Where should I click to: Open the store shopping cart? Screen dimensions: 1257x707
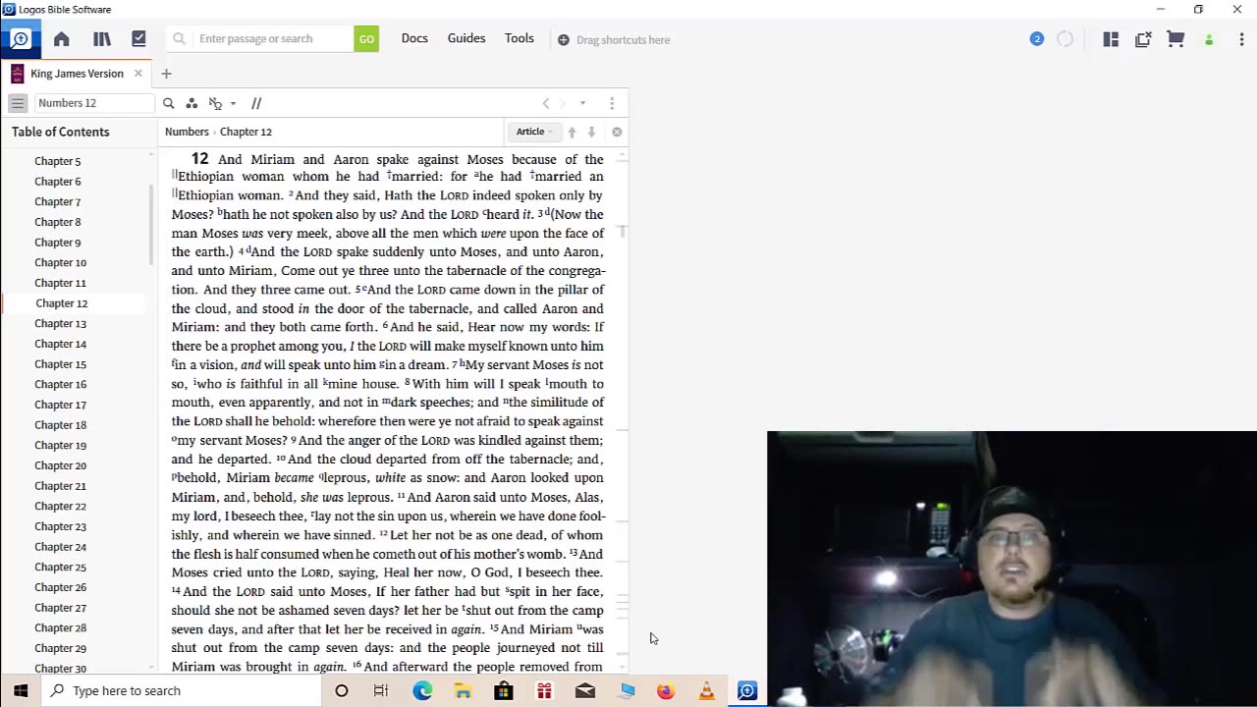[x=1175, y=39]
